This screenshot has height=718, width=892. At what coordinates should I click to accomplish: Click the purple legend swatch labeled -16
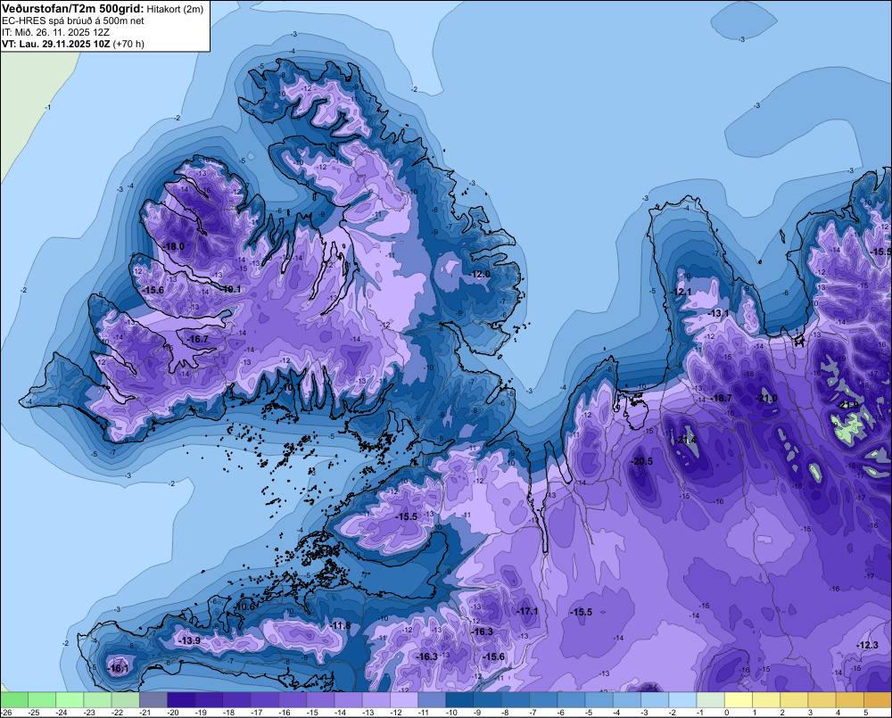[x=293, y=700]
